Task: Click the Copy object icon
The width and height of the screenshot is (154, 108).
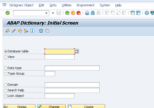Action: coord(47,31)
